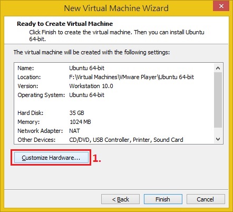Click the 'Version:' label in settings list
The width and height of the screenshot is (233, 212).
(28, 86)
